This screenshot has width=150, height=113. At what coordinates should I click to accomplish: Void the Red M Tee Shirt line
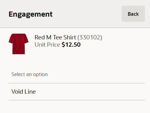pos(77,92)
